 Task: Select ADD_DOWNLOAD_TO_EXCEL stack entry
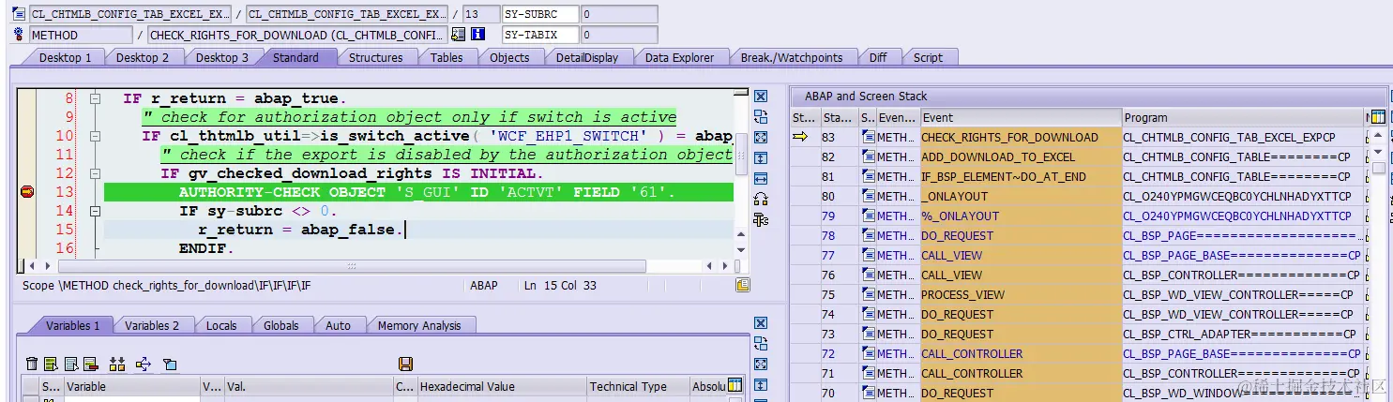(x=1020, y=156)
